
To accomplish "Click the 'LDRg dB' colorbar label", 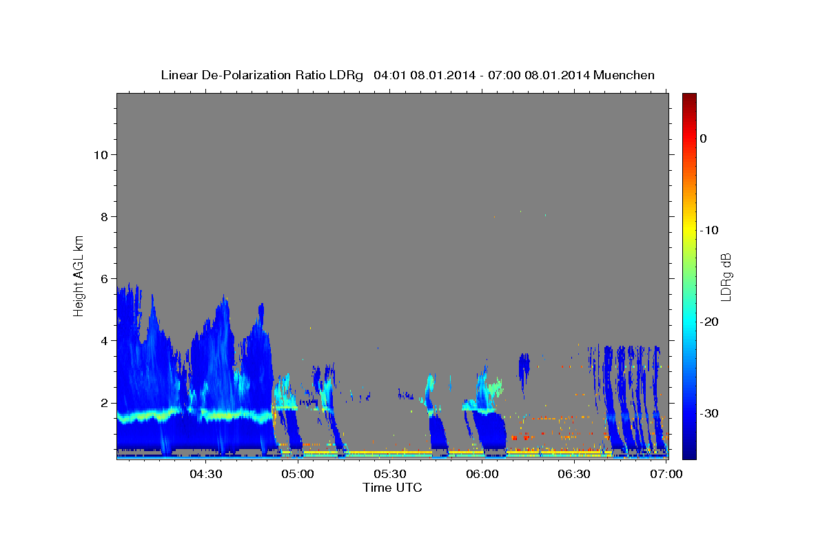I will pyautogui.click(x=726, y=277).
